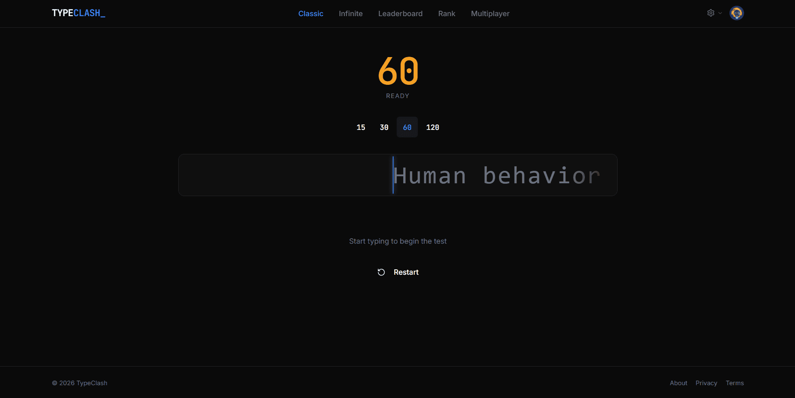This screenshot has width=795, height=398.
Task: Select the 60 second duration
Action: point(407,127)
